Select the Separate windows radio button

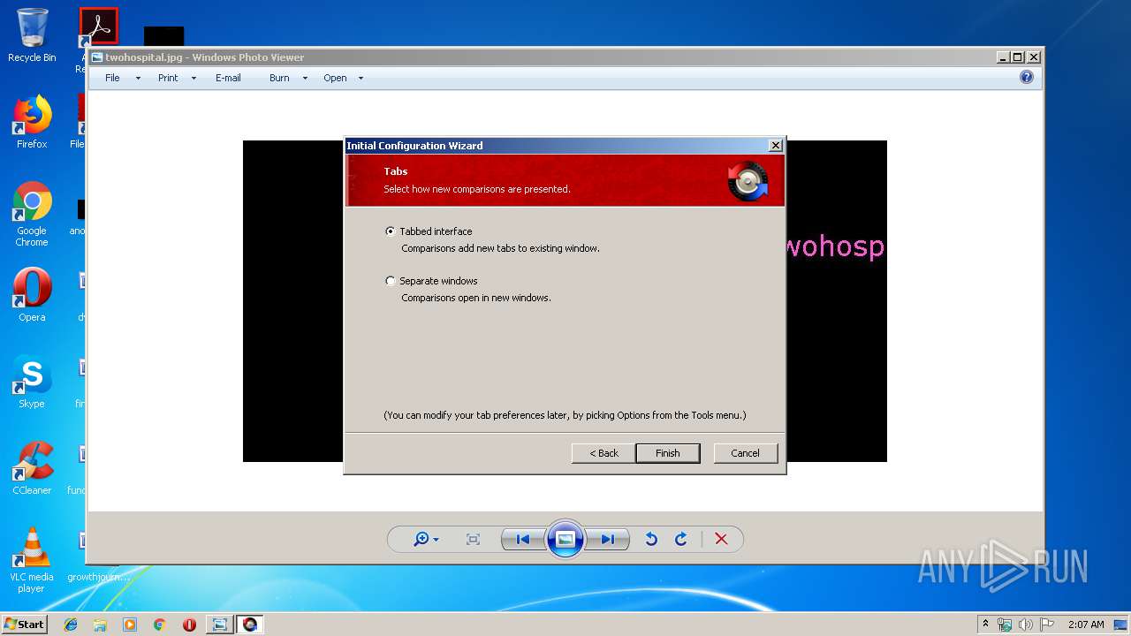tap(391, 281)
